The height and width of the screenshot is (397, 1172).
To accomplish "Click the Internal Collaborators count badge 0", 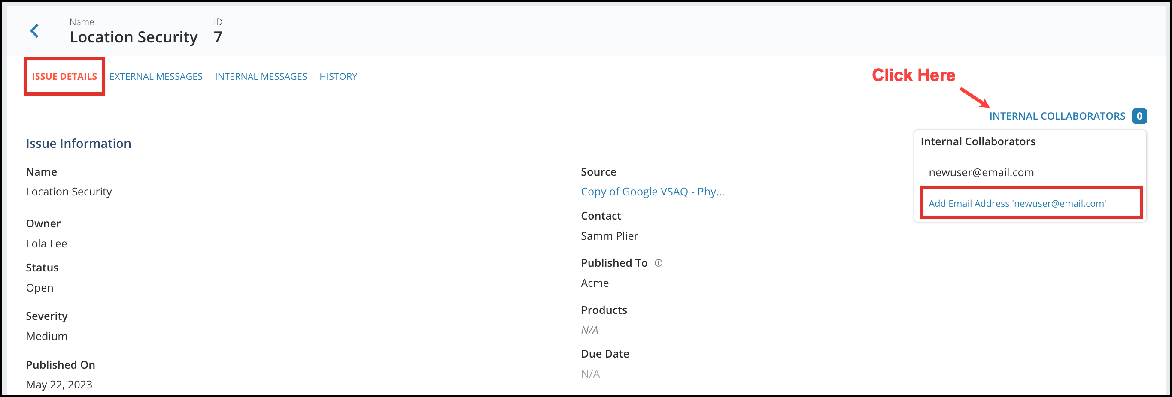I will (1139, 116).
